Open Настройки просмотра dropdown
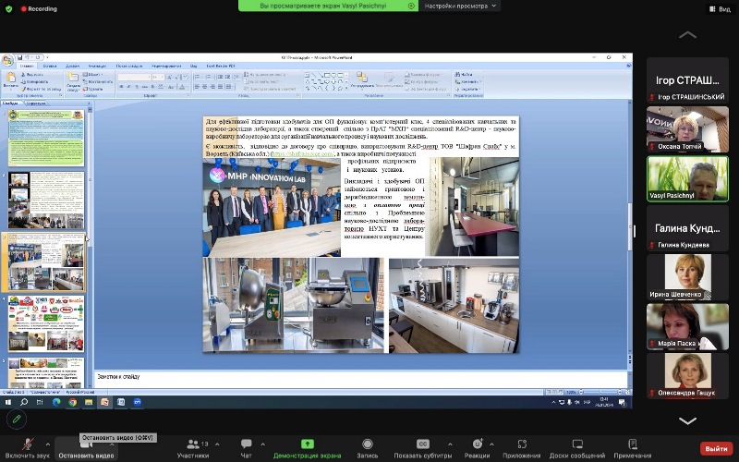Image resolution: width=739 pixels, height=462 pixels. click(x=461, y=6)
